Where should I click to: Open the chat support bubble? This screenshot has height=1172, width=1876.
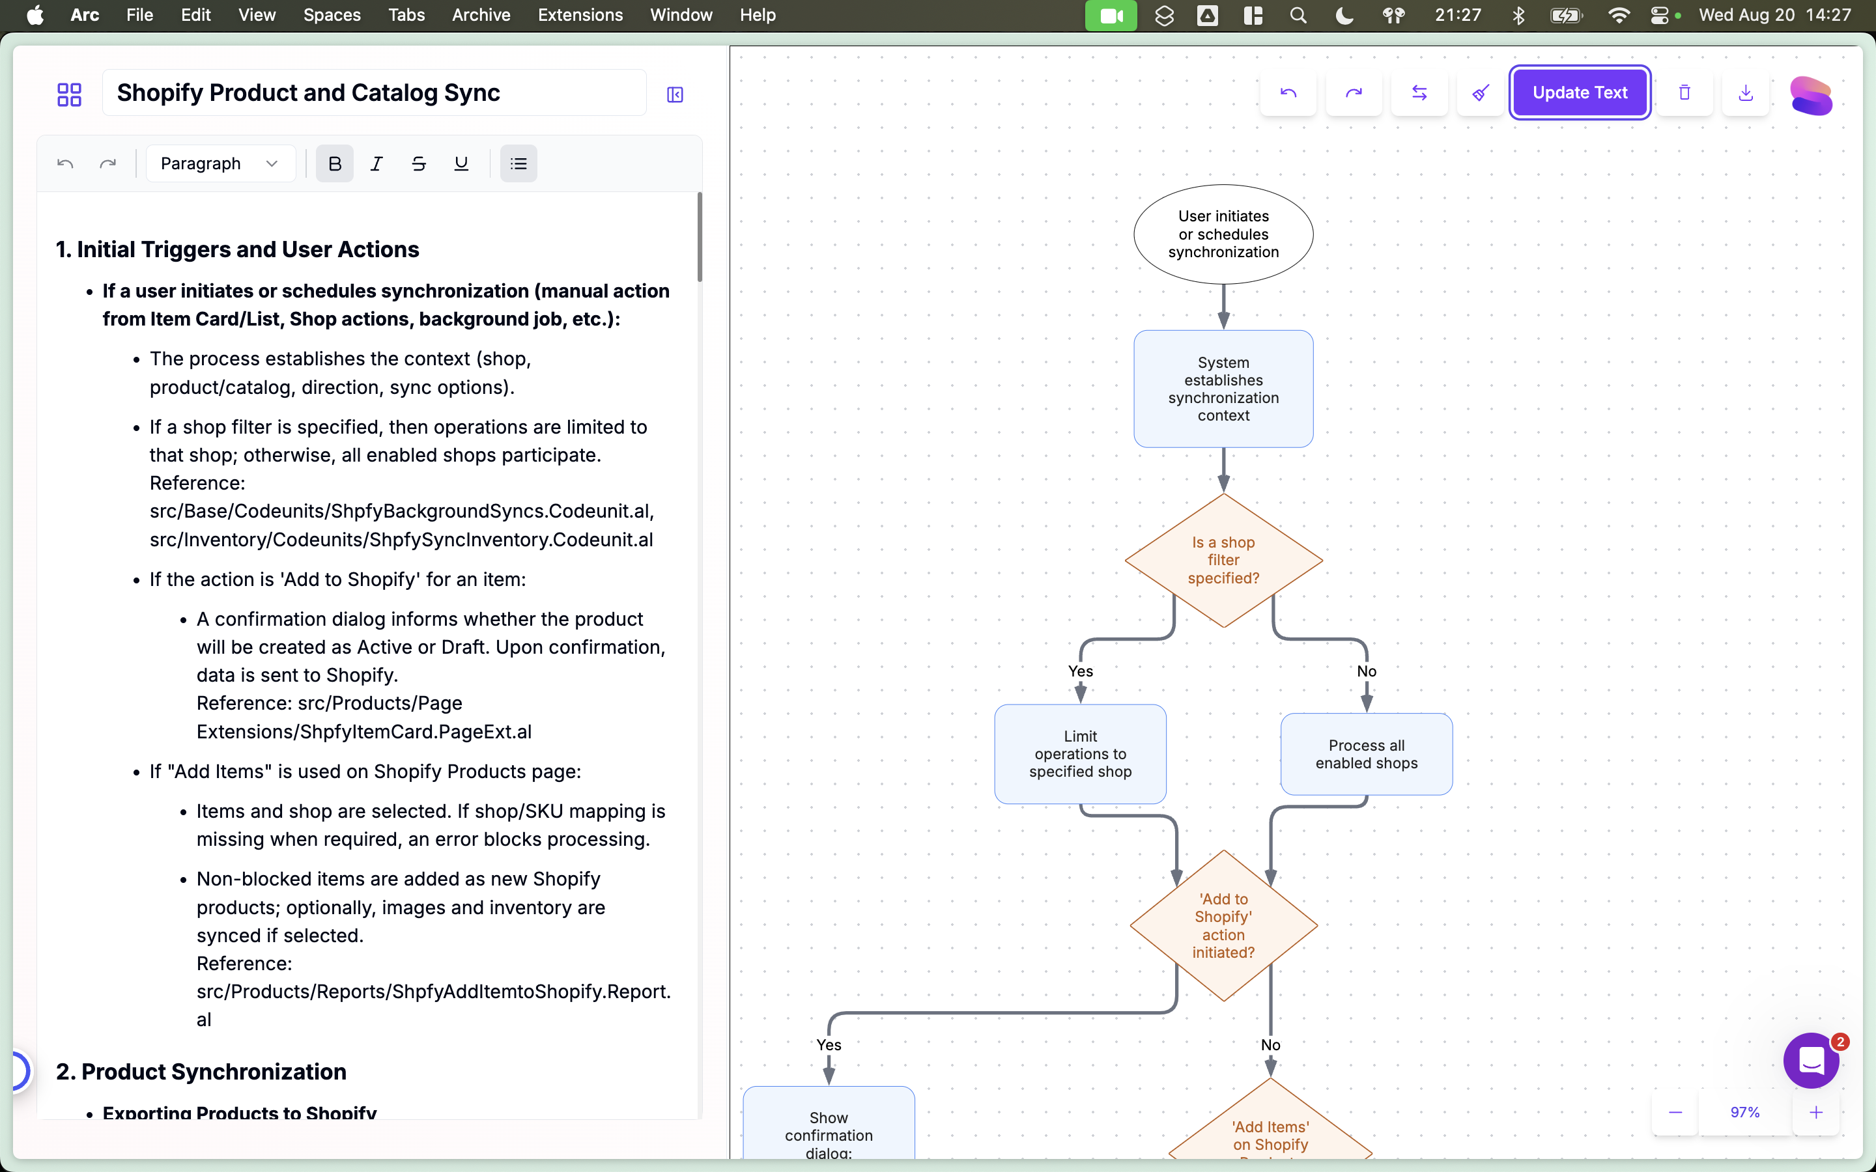[1811, 1059]
